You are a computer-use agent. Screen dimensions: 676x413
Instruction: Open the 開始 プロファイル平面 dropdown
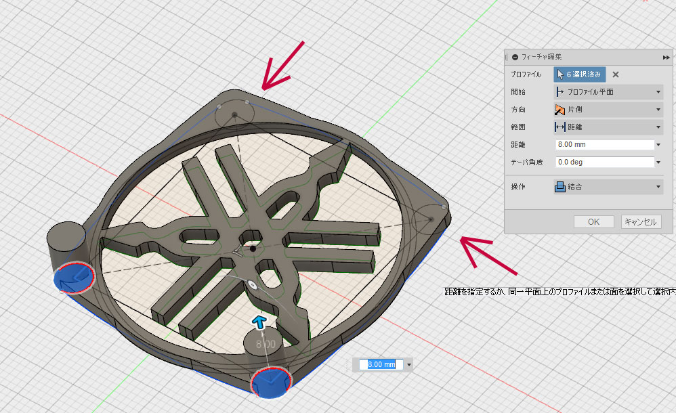point(608,92)
